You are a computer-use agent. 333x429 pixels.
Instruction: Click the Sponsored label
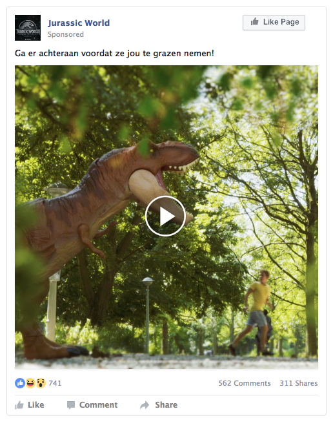(66, 34)
